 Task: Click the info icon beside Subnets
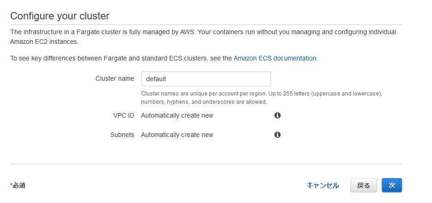(x=278, y=135)
